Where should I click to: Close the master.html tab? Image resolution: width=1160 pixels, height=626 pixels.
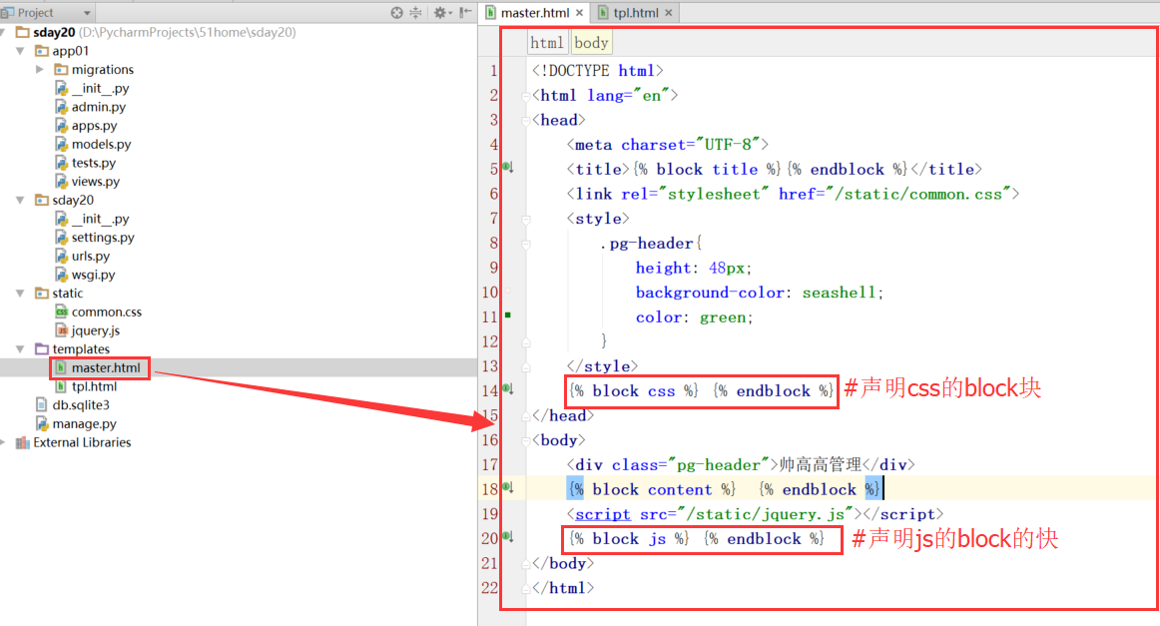pyautogui.click(x=579, y=13)
